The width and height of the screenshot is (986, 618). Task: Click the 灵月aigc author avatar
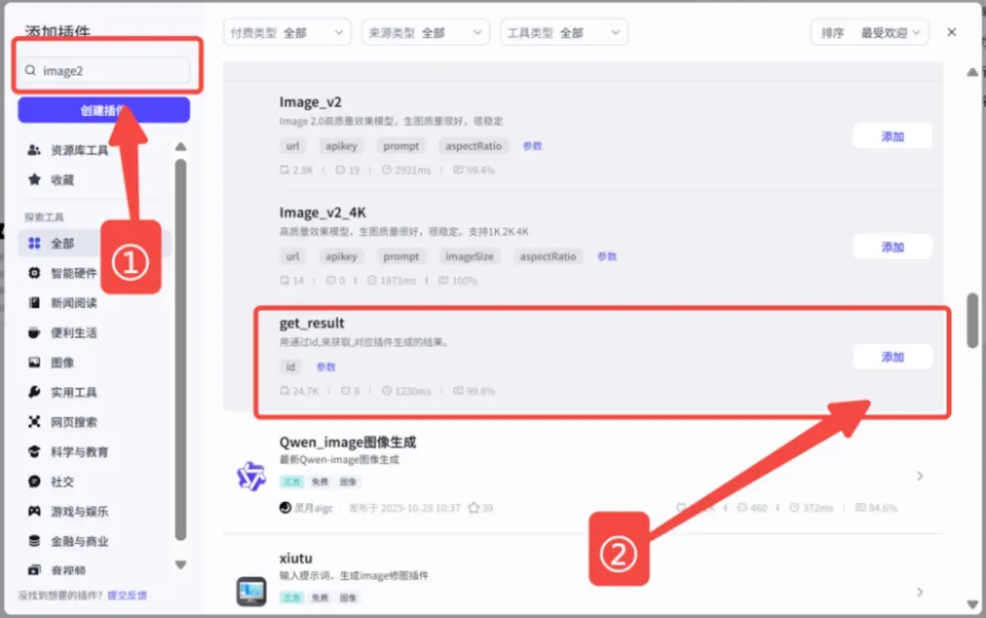(x=285, y=508)
